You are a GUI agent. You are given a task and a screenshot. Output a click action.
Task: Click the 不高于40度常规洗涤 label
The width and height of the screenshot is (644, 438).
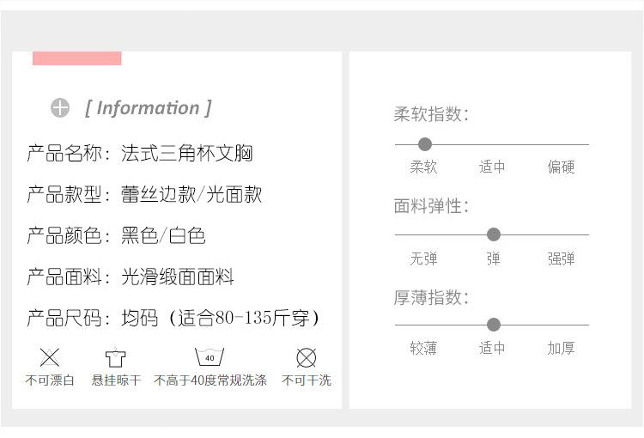[x=210, y=380]
